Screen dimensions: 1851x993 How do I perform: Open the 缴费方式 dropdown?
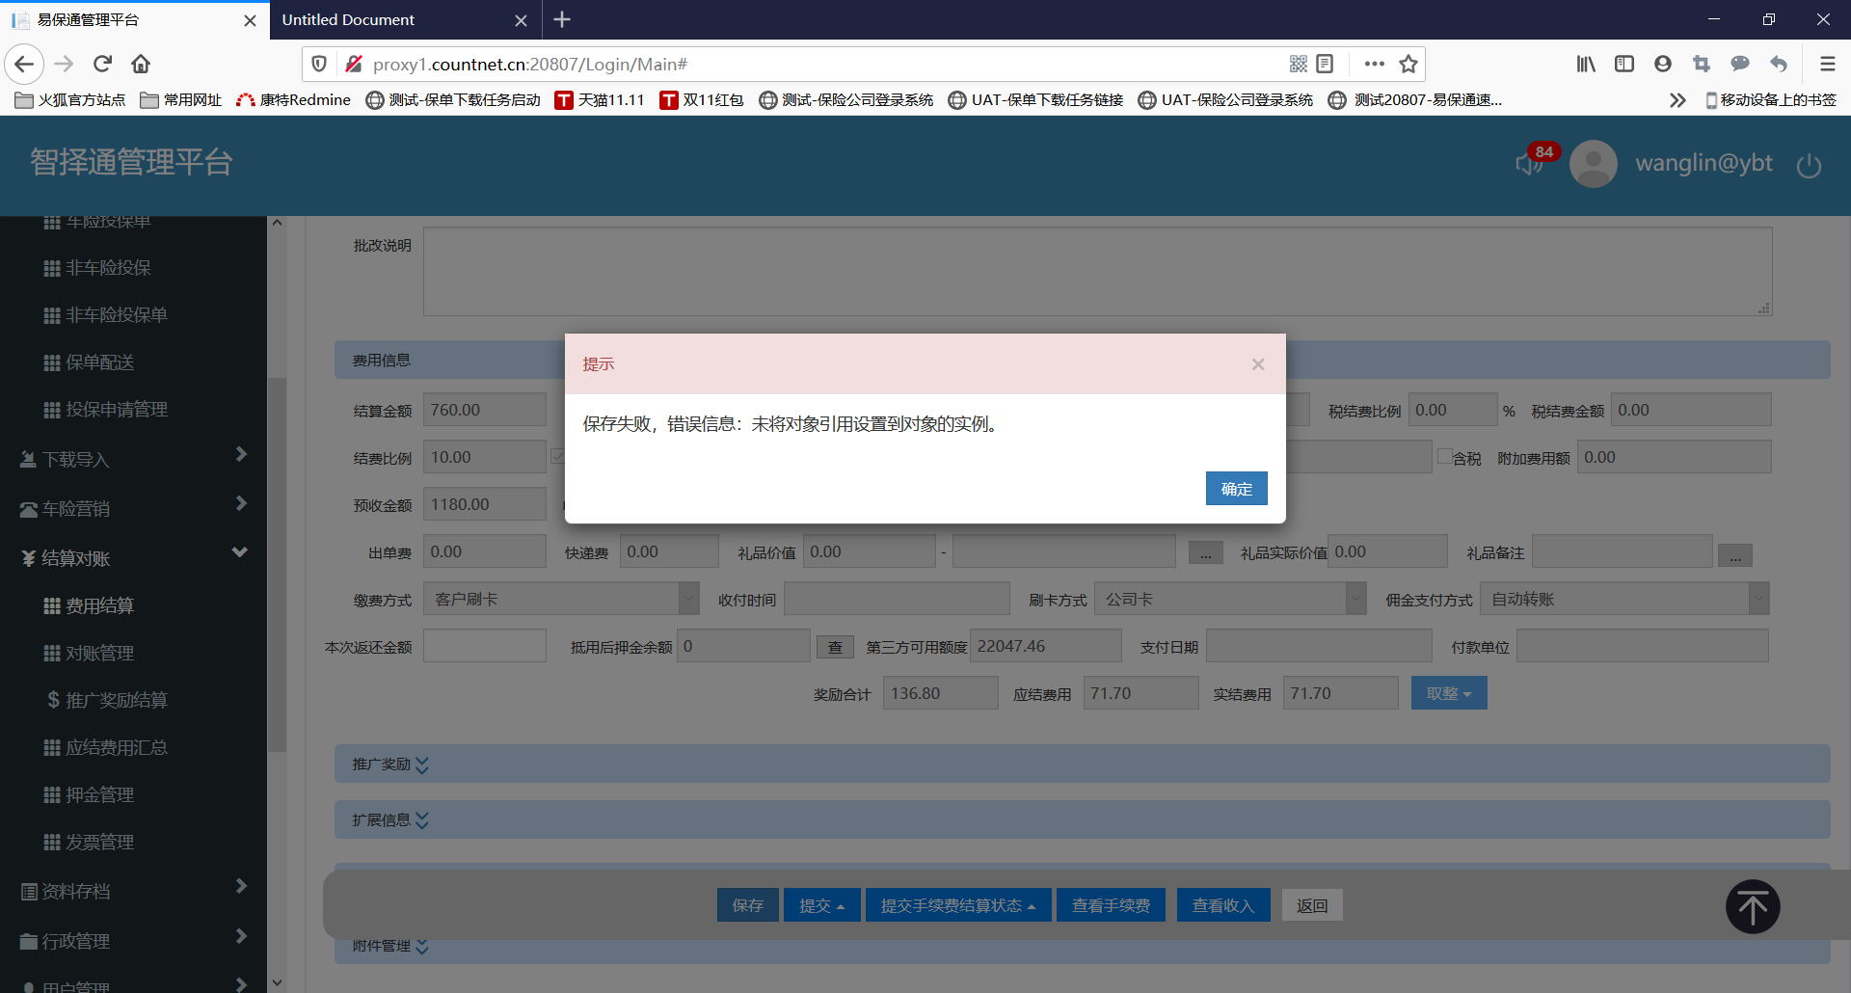point(562,599)
